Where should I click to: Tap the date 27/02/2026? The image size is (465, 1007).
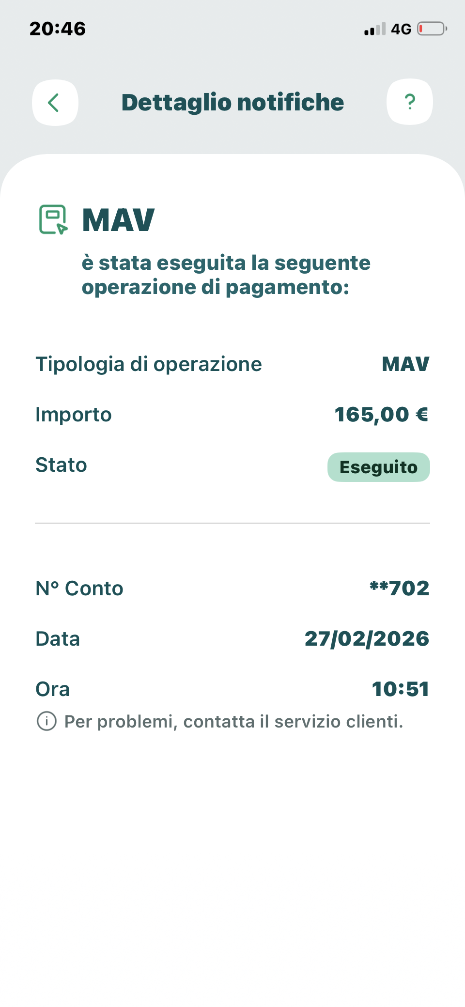pos(367,639)
